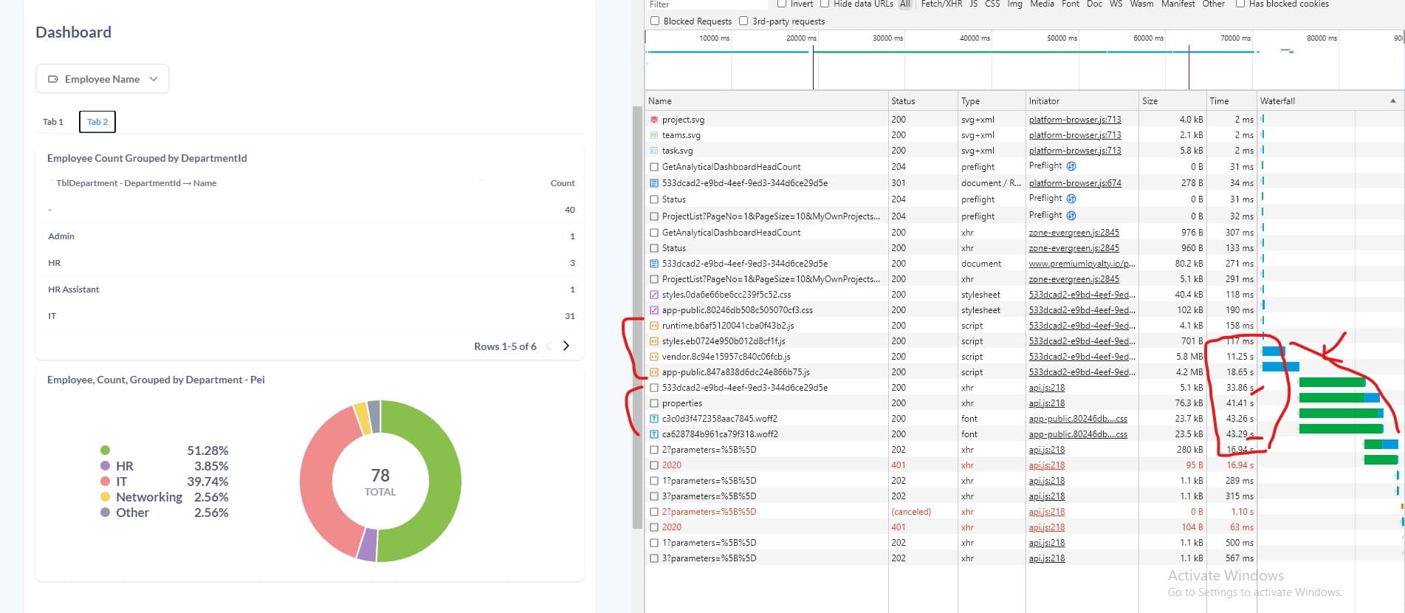1405x613 pixels.
Task: Sort department table by Count header
Action: click(x=563, y=183)
